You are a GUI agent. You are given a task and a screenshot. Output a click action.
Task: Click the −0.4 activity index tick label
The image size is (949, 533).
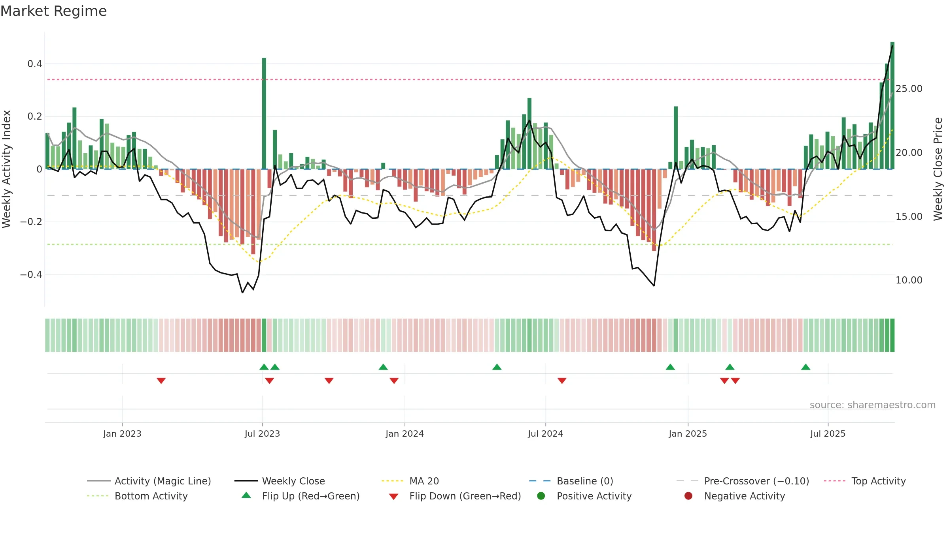[x=31, y=274]
